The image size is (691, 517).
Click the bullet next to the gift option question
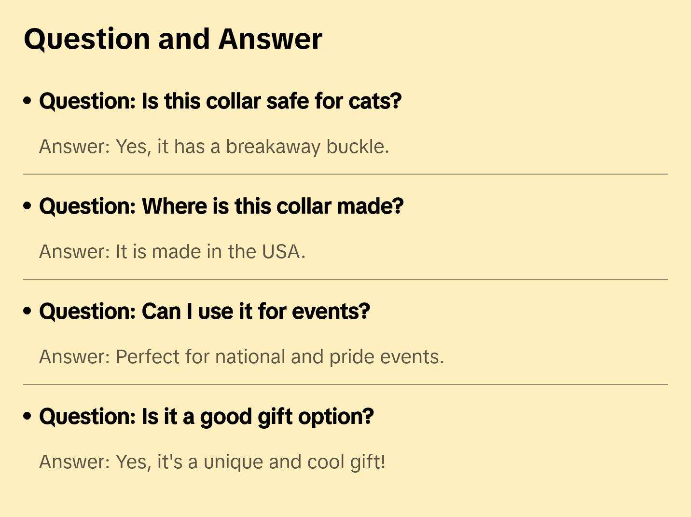pyautogui.click(x=28, y=416)
